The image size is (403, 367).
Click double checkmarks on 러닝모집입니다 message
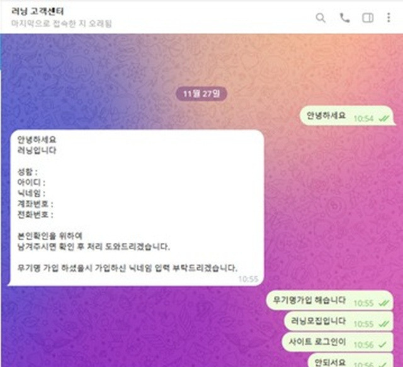[x=383, y=324]
